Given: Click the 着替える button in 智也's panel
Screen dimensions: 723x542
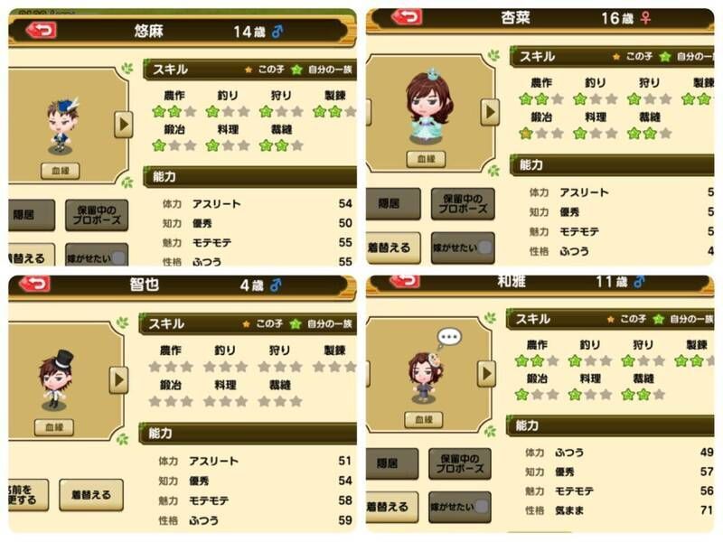Looking at the screenshot, I should coord(91,494).
